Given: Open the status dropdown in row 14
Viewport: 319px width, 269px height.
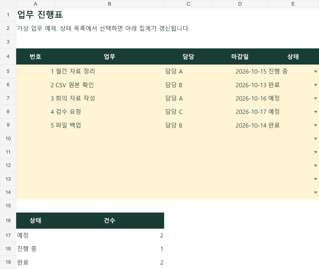Looking at the screenshot, I should coord(316,193).
